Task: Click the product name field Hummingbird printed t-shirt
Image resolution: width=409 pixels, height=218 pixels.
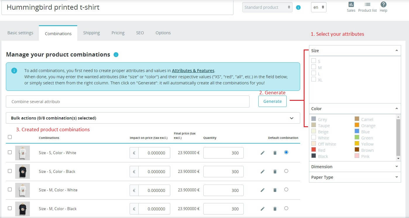Action: point(117,7)
